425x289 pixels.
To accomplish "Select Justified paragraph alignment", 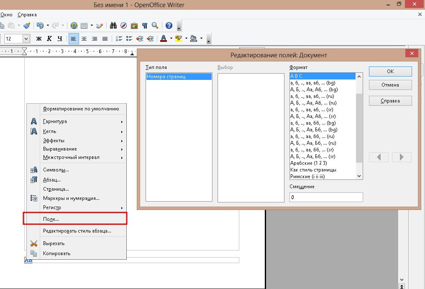I will [x=105, y=39].
